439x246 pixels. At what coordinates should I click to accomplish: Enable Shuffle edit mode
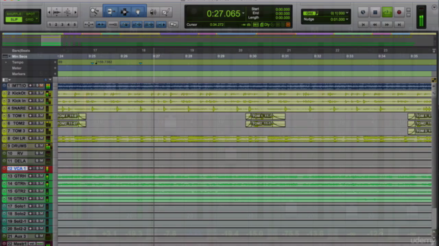pyautogui.click(x=14, y=14)
